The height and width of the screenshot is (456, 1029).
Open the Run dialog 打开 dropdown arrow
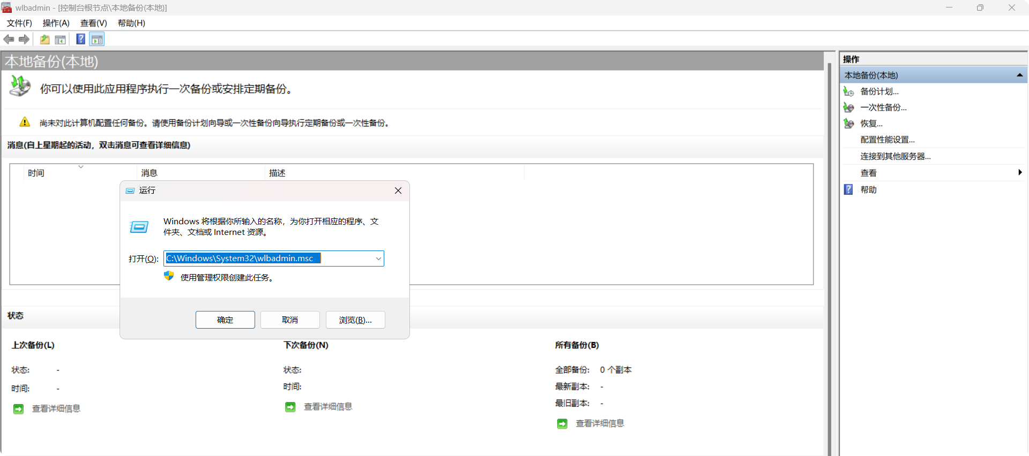[378, 259]
